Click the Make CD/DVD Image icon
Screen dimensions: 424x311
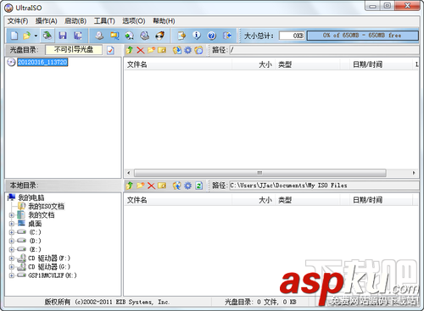point(99,36)
